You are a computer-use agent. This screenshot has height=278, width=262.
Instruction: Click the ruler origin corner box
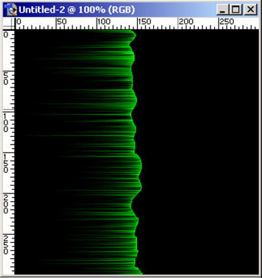(x=9, y=23)
